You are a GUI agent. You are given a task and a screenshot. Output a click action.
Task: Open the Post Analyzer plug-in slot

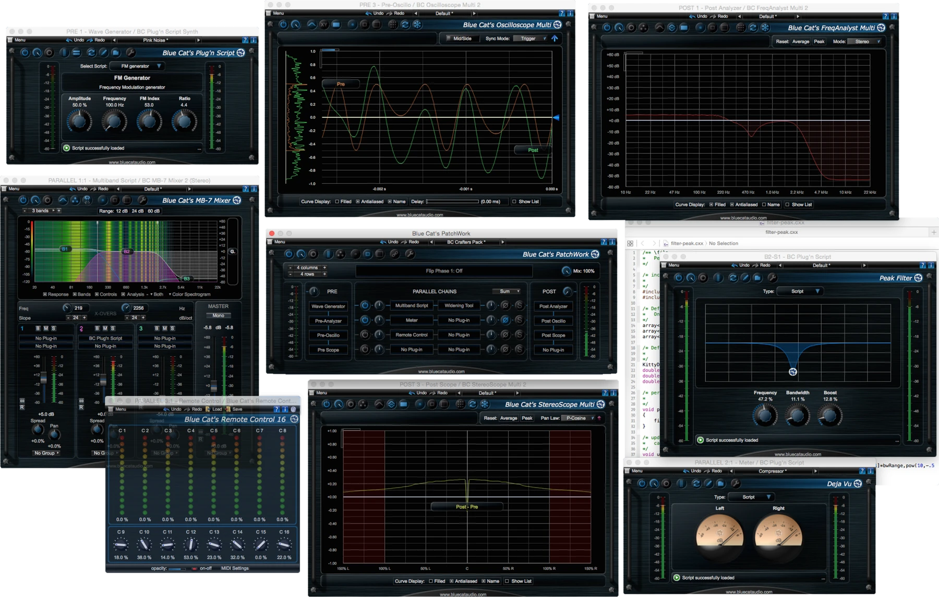553,306
